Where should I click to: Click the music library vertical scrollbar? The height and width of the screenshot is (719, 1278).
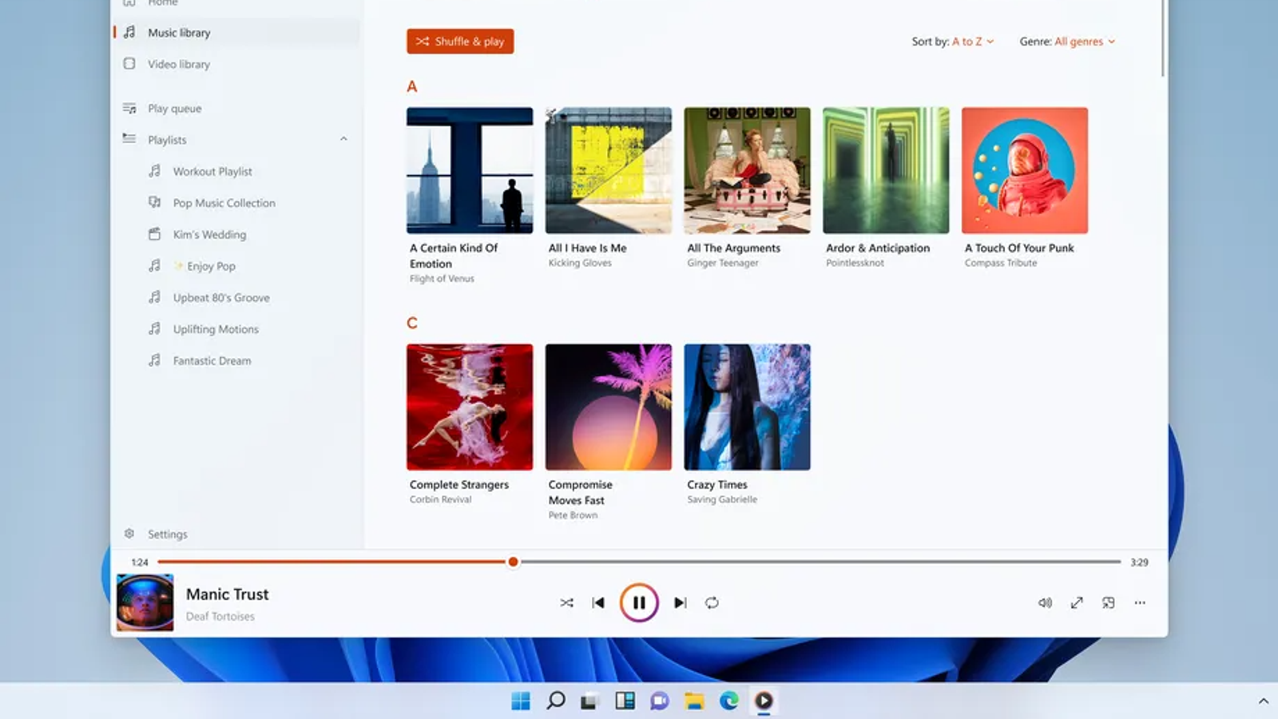point(1163,38)
